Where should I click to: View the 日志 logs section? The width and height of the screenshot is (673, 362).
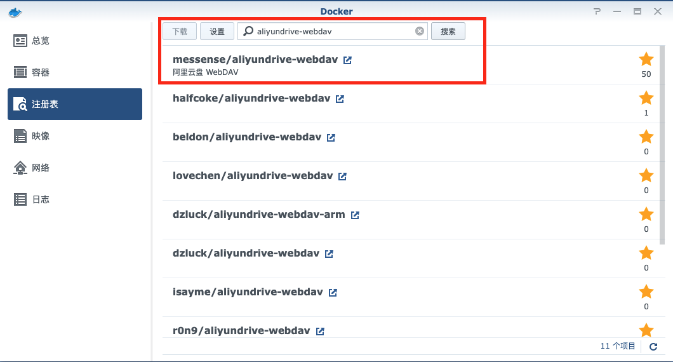pos(75,199)
